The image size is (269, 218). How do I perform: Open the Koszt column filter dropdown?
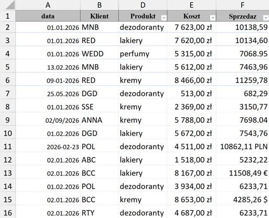tap(213, 17)
